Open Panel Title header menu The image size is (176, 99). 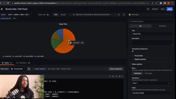[x=64, y=24]
